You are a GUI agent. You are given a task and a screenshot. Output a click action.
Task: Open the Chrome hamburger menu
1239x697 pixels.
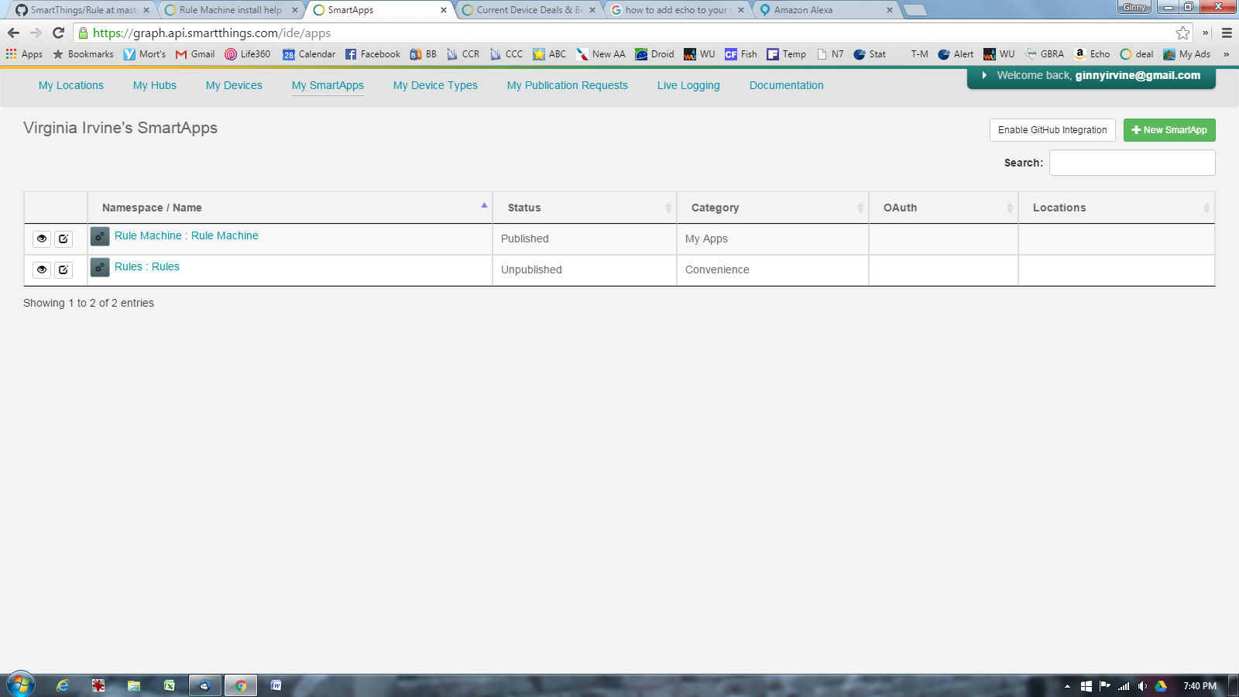(1227, 33)
